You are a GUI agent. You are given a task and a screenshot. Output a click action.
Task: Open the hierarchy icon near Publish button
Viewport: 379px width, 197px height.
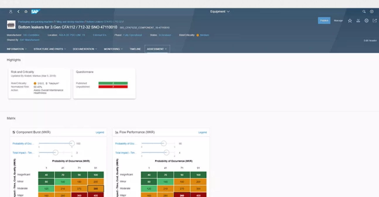358,20
